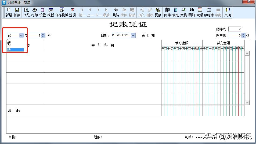The image size is (256, 144).
Task: Click the 记账凭证 title heading
Action: coord(128,24)
